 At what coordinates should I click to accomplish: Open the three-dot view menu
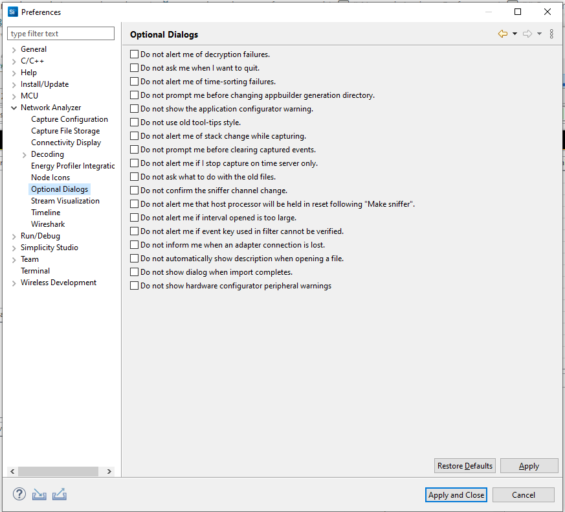[x=551, y=34]
